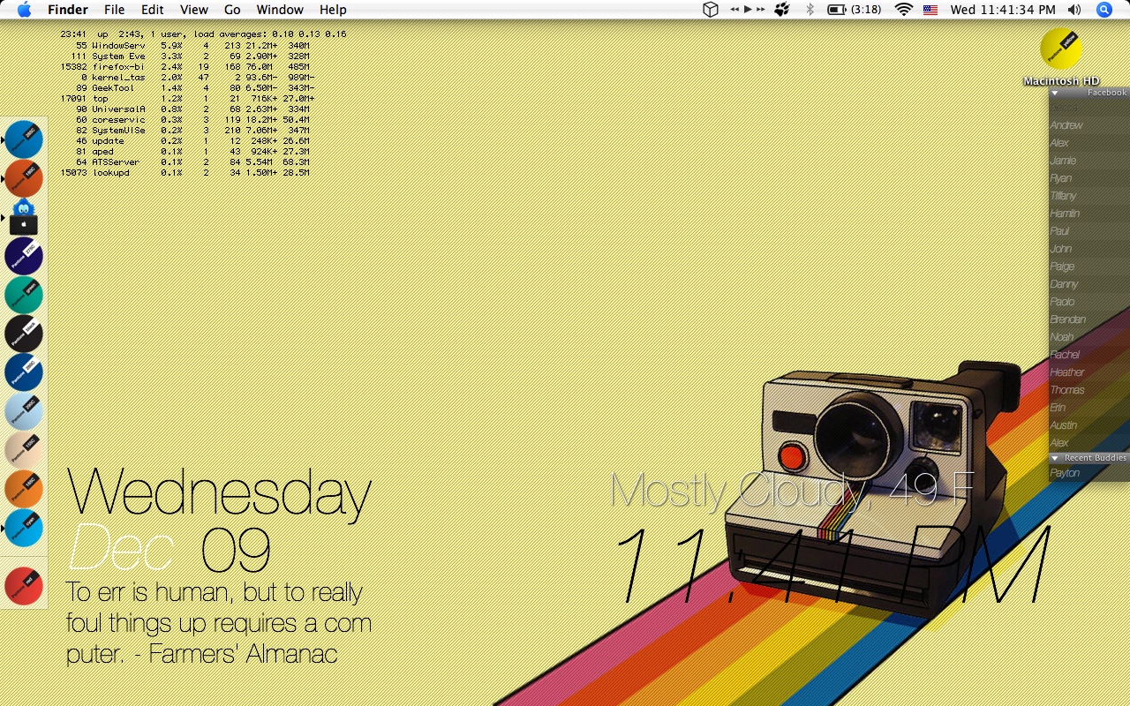Click the Pantone black dock icon
This screenshot has height=706, width=1130.
24,334
